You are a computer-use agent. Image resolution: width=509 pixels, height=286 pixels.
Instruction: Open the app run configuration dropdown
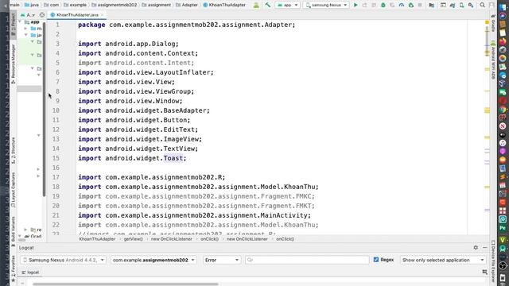point(288,6)
